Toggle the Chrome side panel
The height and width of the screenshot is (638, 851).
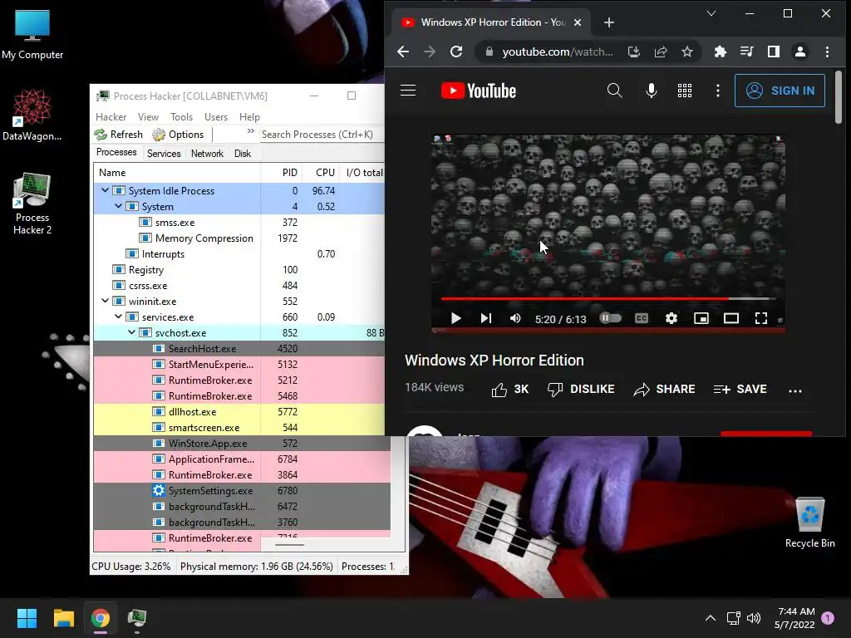pos(774,52)
